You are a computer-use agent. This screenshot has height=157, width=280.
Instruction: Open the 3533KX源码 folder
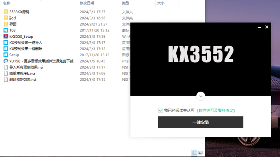point(19,12)
